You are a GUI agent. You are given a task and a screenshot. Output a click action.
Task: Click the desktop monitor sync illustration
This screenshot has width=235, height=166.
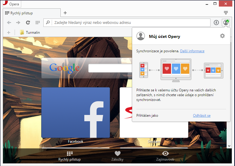(x=176, y=70)
